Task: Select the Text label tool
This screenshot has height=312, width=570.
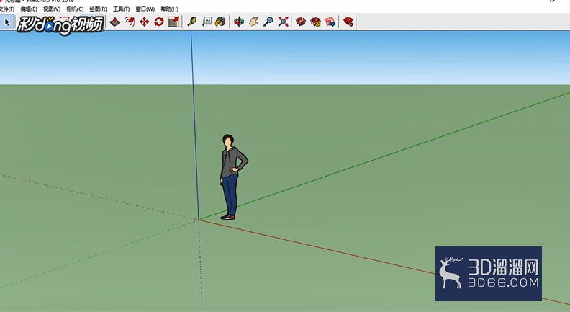Action: (x=207, y=22)
